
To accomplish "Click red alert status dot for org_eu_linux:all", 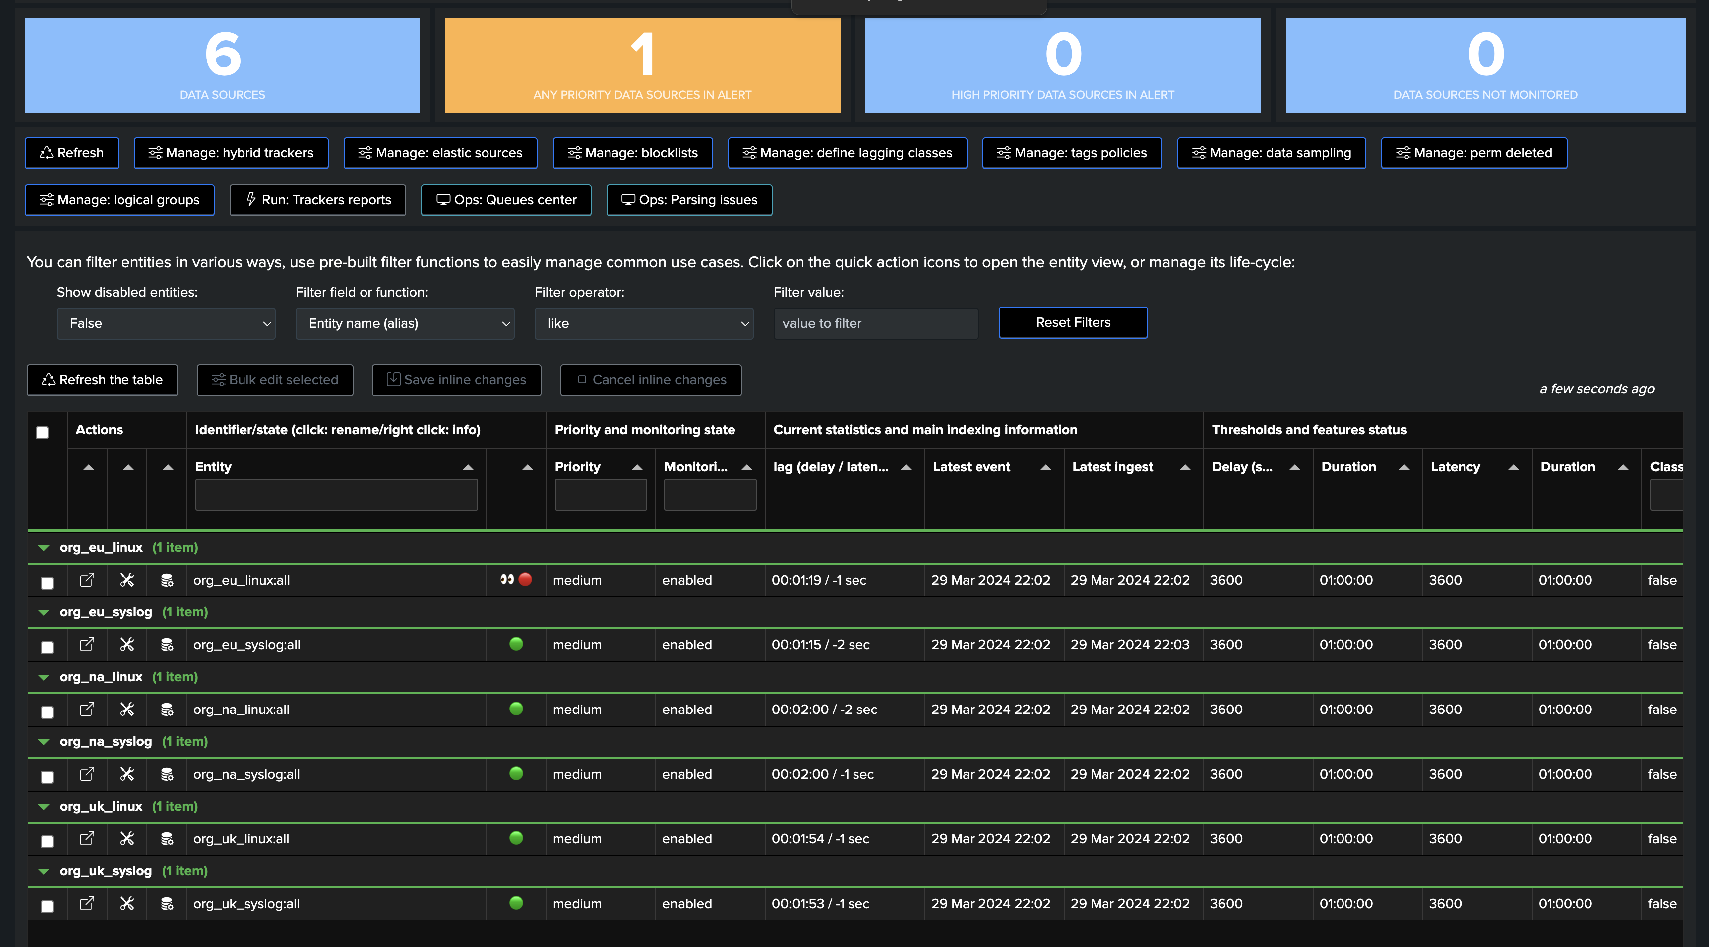I will click(525, 579).
